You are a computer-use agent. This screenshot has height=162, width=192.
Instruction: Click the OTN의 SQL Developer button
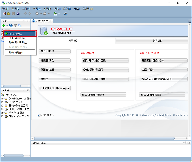(x=55, y=88)
